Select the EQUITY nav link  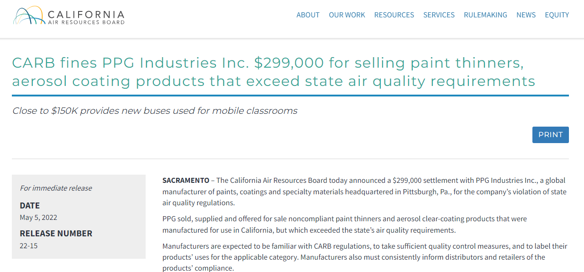pos(557,15)
